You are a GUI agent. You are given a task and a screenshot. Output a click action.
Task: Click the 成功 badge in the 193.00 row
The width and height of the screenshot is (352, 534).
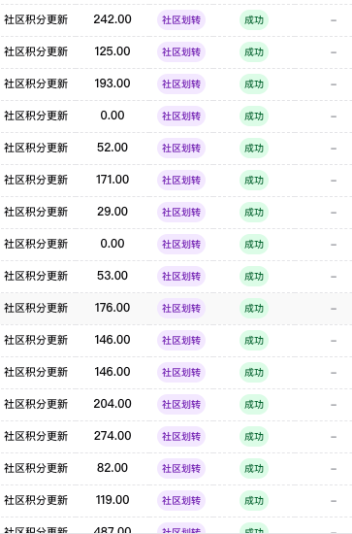coord(254,84)
